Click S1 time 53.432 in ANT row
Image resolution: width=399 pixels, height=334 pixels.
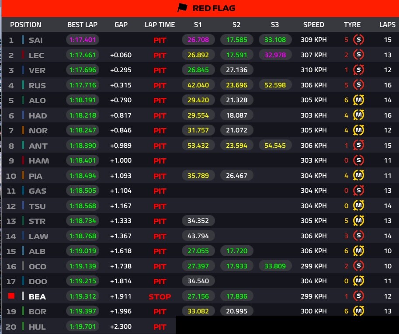click(198, 146)
